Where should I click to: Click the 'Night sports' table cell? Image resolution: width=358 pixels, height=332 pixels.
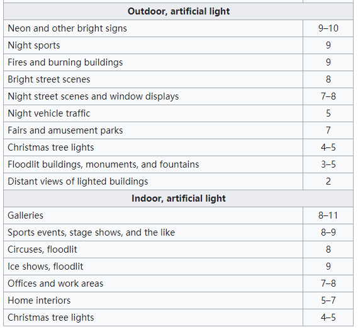pos(153,45)
